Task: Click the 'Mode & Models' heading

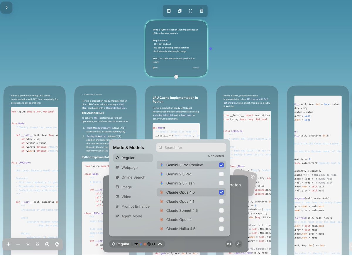Action: [x=128, y=147]
